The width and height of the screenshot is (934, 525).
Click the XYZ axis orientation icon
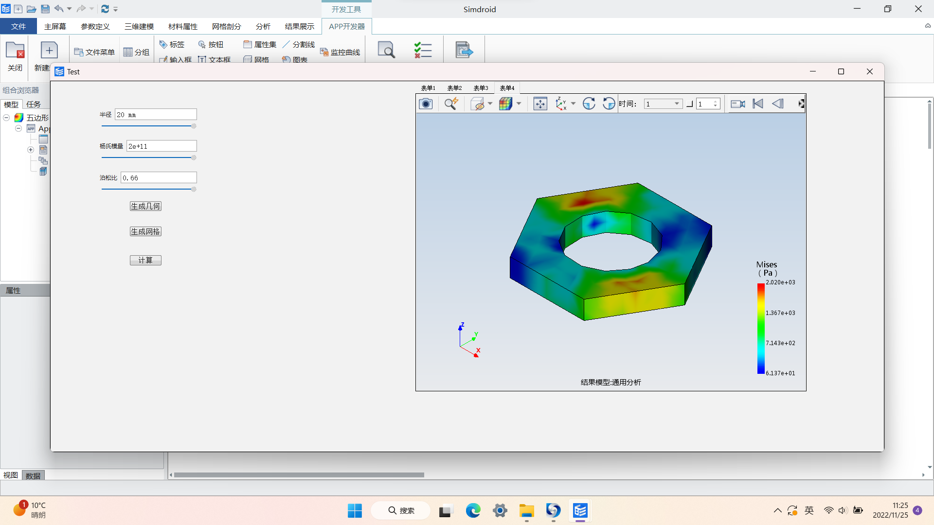click(x=561, y=104)
